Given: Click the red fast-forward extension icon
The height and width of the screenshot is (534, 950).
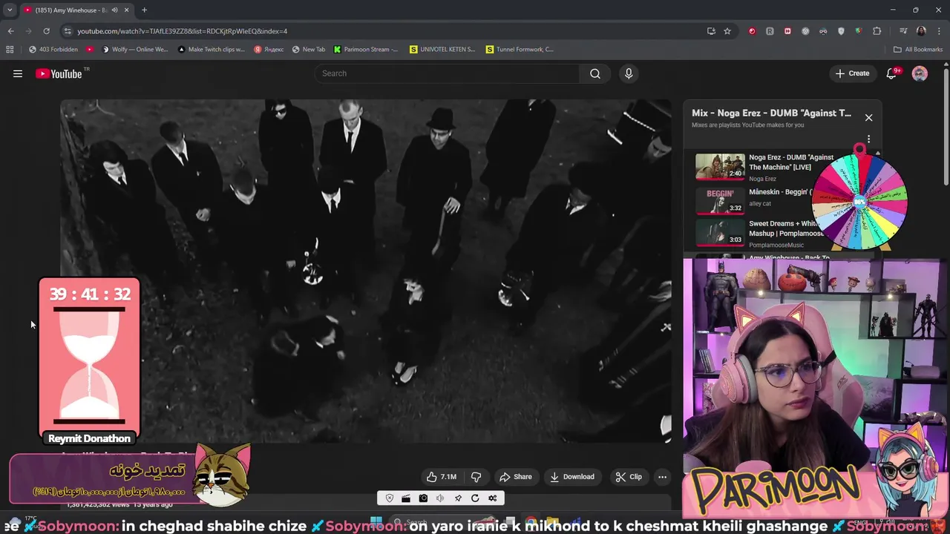Looking at the screenshot, I should [787, 31].
